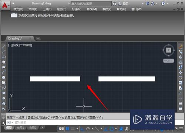Open the 工具(T) menu
The width and height of the screenshot is (185, 133).
[47, 9]
